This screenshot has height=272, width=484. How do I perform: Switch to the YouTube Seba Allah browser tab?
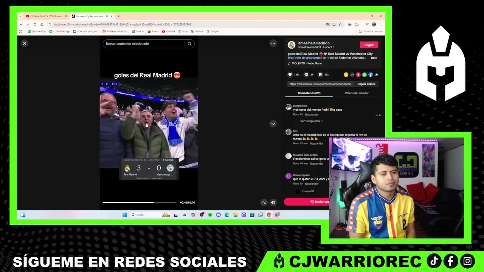click(x=46, y=16)
